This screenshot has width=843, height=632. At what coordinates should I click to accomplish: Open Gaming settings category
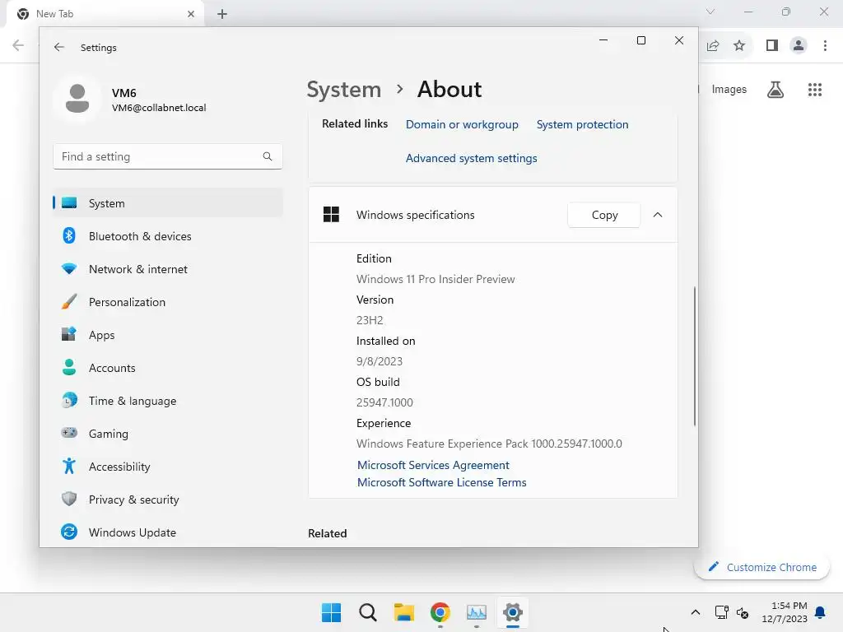point(168,433)
